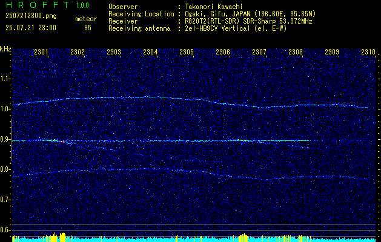Click the 0.8 kHz axis label
The height and width of the screenshot is (242, 381).
click(5, 169)
